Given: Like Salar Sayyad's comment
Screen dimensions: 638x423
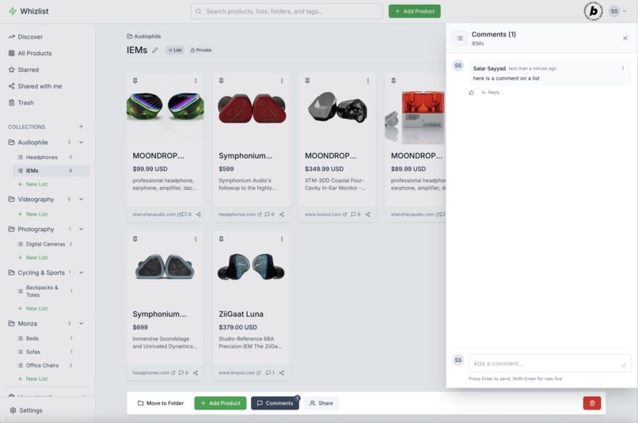Looking at the screenshot, I should pos(471,93).
